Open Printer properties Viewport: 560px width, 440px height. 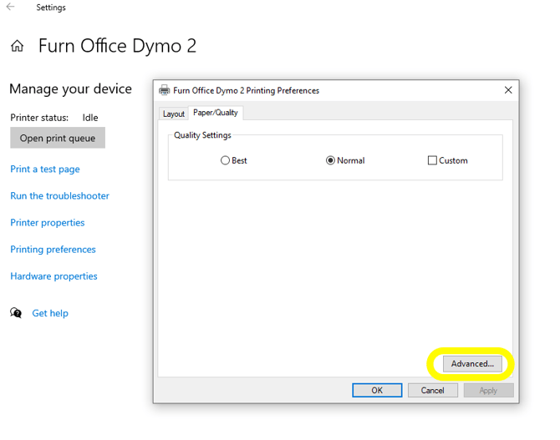coord(48,222)
